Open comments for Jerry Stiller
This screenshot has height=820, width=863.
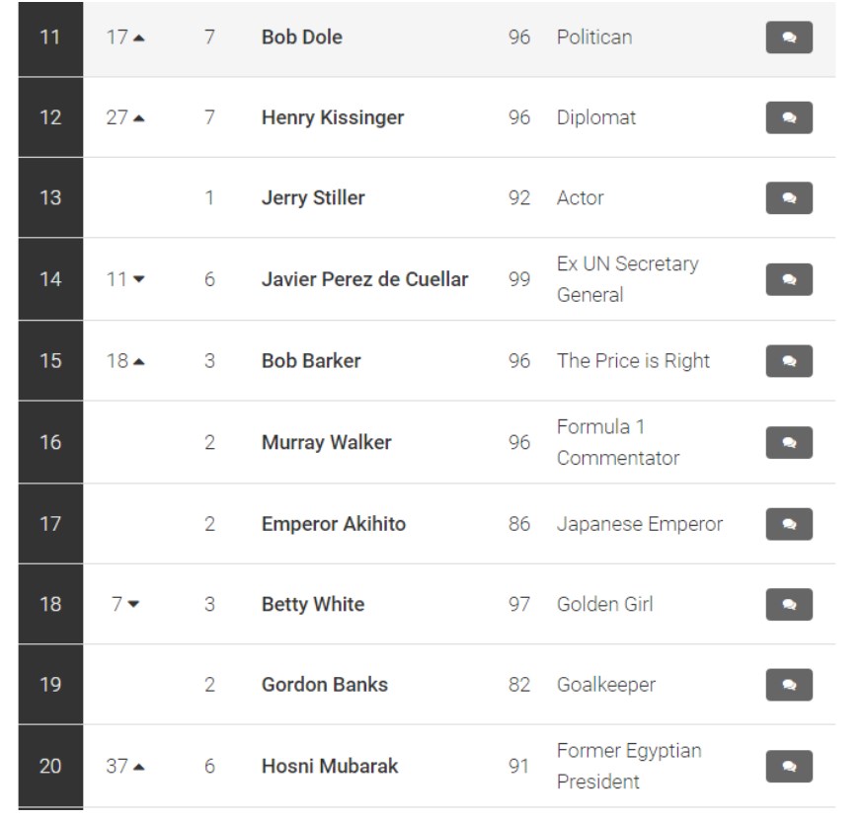(789, 198)
